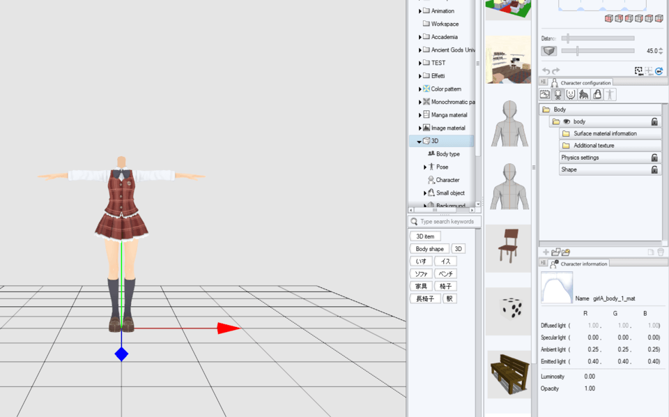Click the magnifier icon in search box

[x=414, y=222]
